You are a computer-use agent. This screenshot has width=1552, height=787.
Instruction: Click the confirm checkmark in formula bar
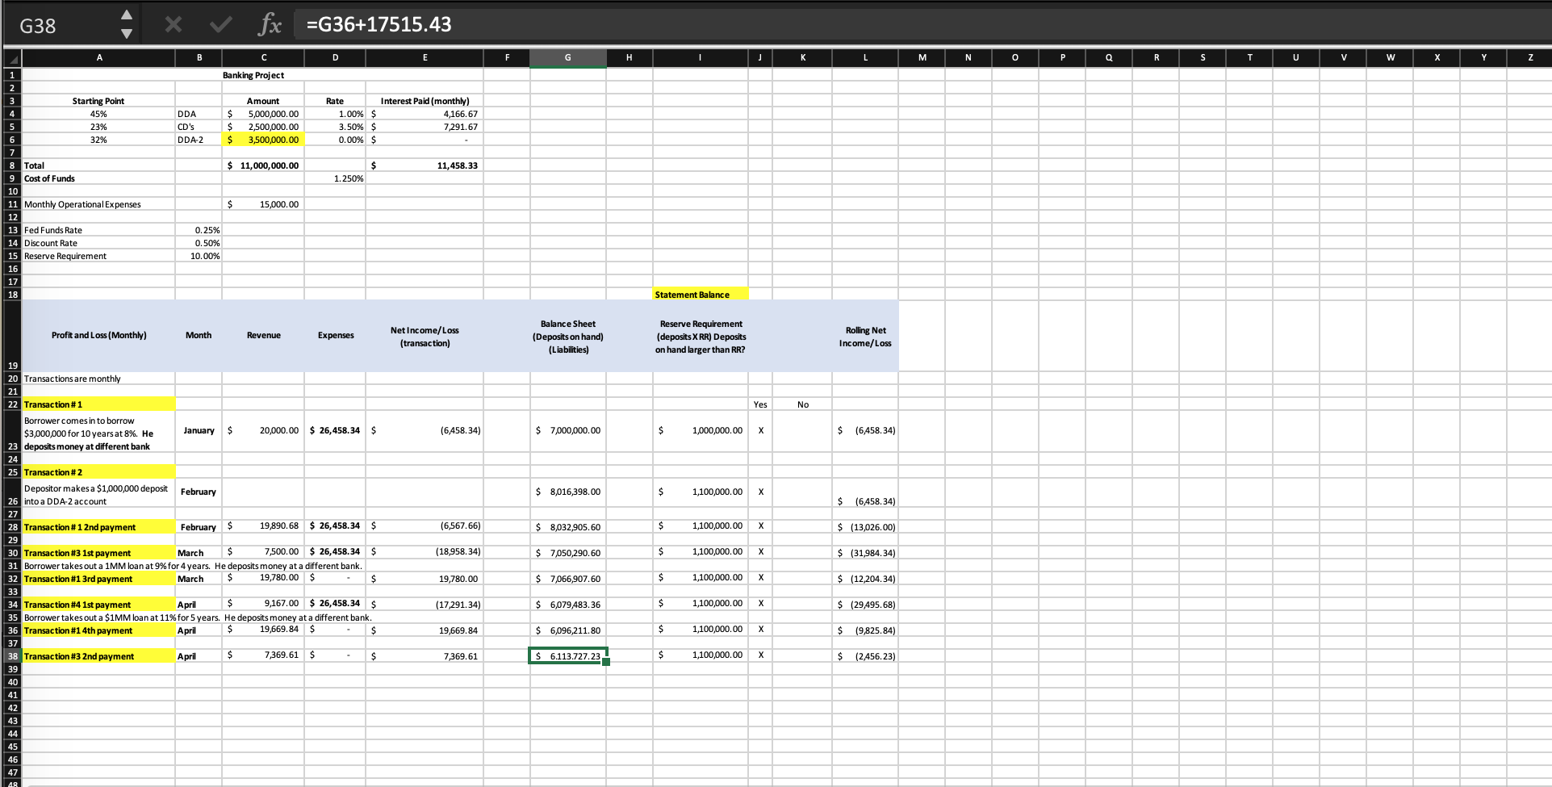[x=220, y=25]
